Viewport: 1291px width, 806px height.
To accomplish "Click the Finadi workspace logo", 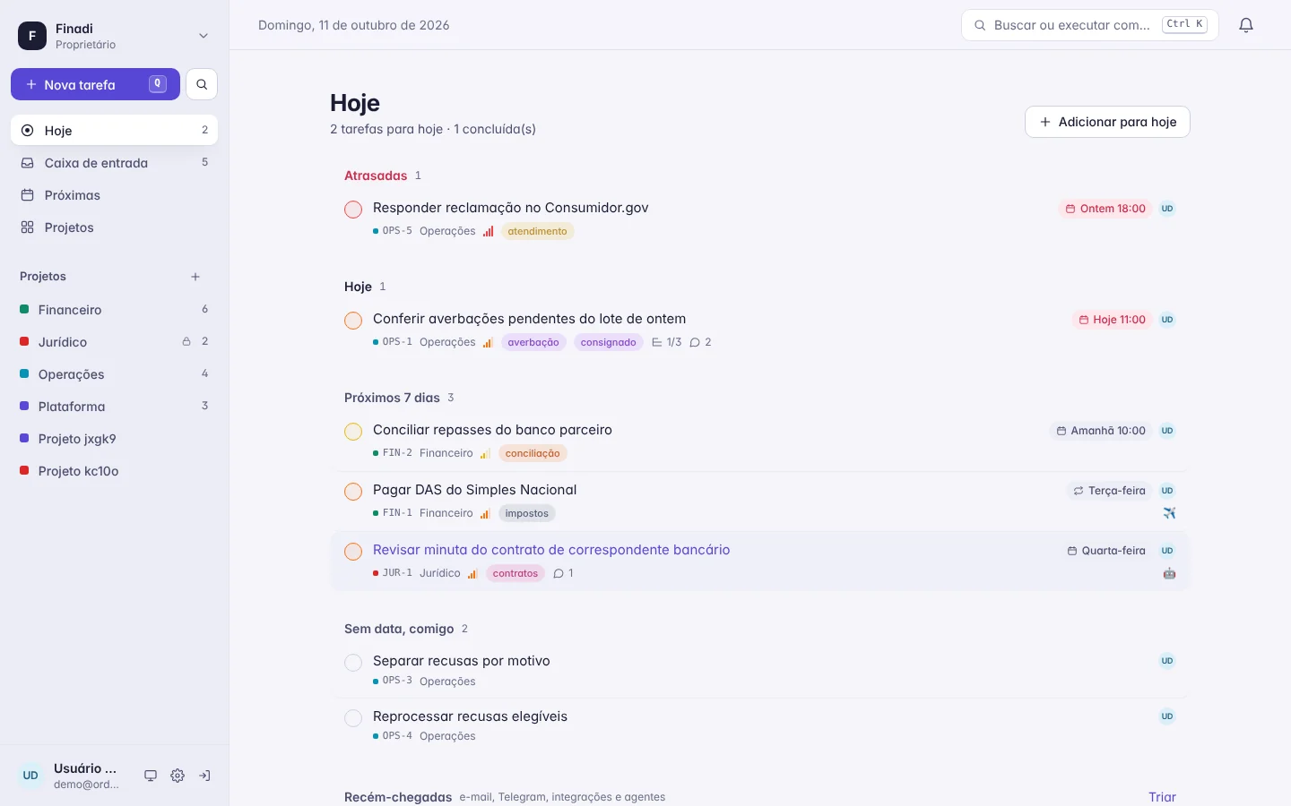I will pos(32,36).
